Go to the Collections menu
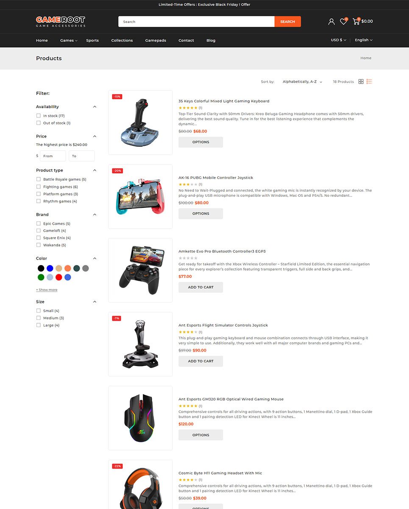Screen dimensions: 409x509 click(122, 40)
